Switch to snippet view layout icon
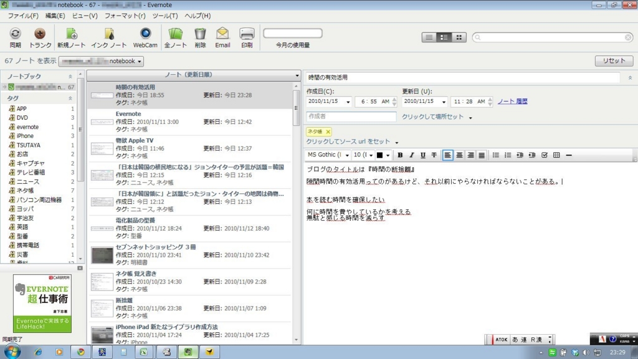The height and width of the screenshot is (359, 638). [444, 37]
